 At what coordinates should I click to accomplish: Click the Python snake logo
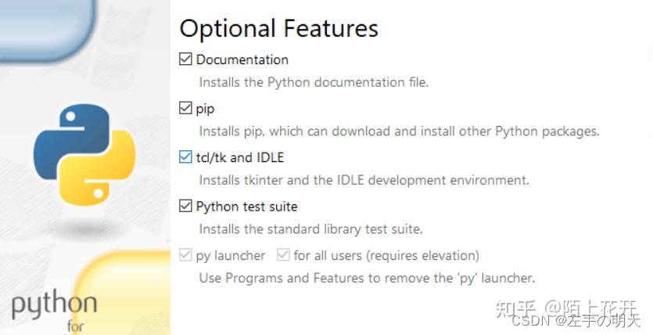[84, 153]
